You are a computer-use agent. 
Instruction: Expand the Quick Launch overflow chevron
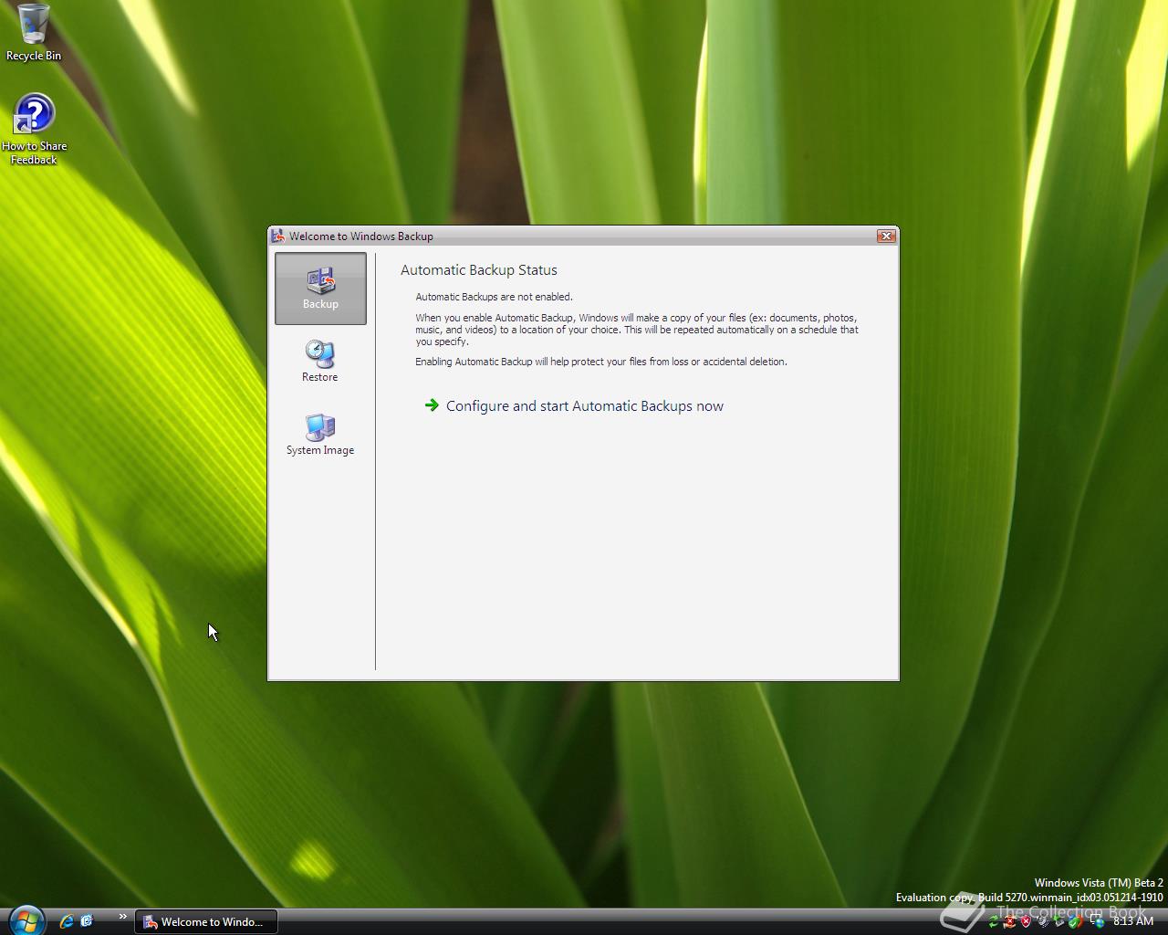pos(122,917)
